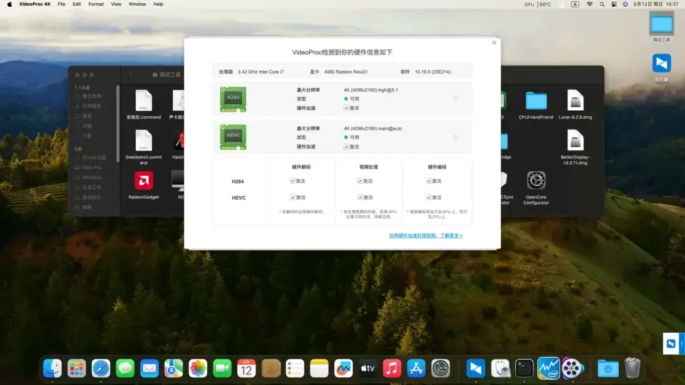Click the H264 chip icon in dialog
Viewport: 685px width, 385px height.
click(x=233, y=99)
